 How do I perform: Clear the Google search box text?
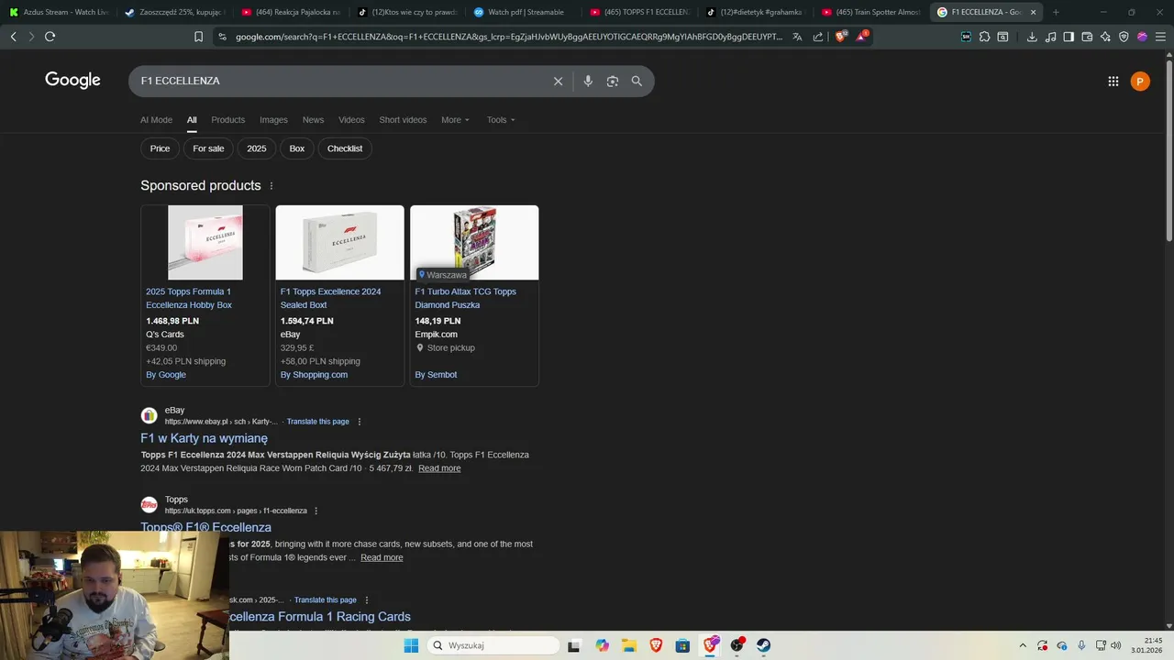558,81
